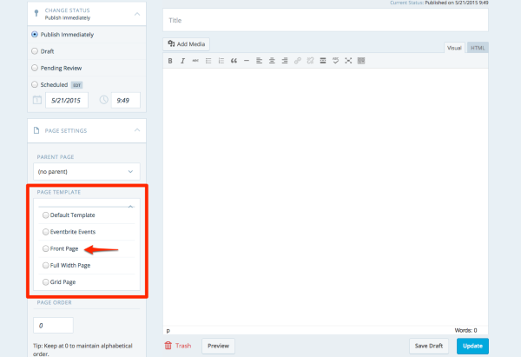The image size is (521, 357).
Task: Align text left
Action: point(259,61)
